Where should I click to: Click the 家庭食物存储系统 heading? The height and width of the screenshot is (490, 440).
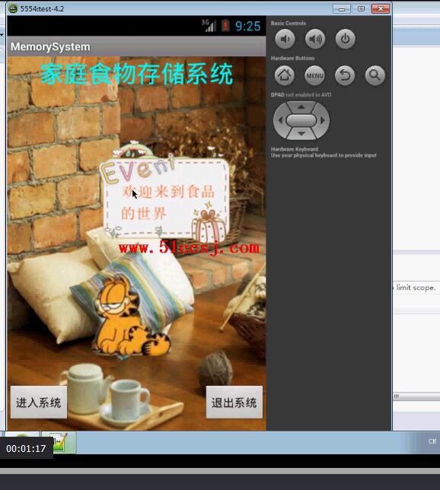[x=137, y=74]
